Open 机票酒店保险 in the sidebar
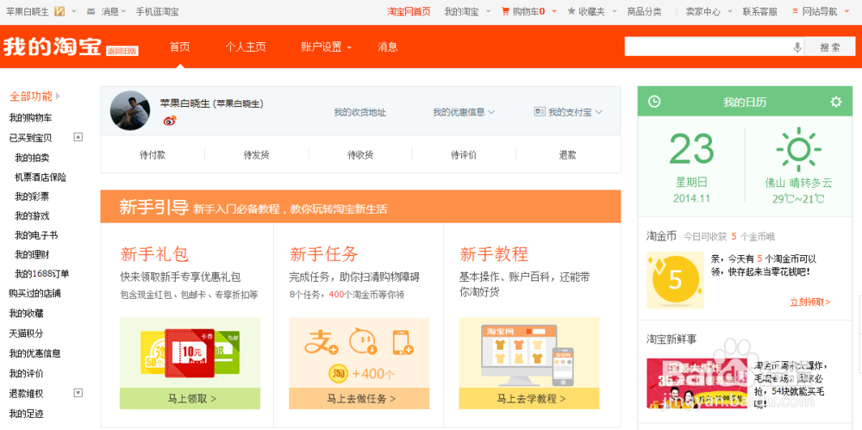 (x=41, y=177)
